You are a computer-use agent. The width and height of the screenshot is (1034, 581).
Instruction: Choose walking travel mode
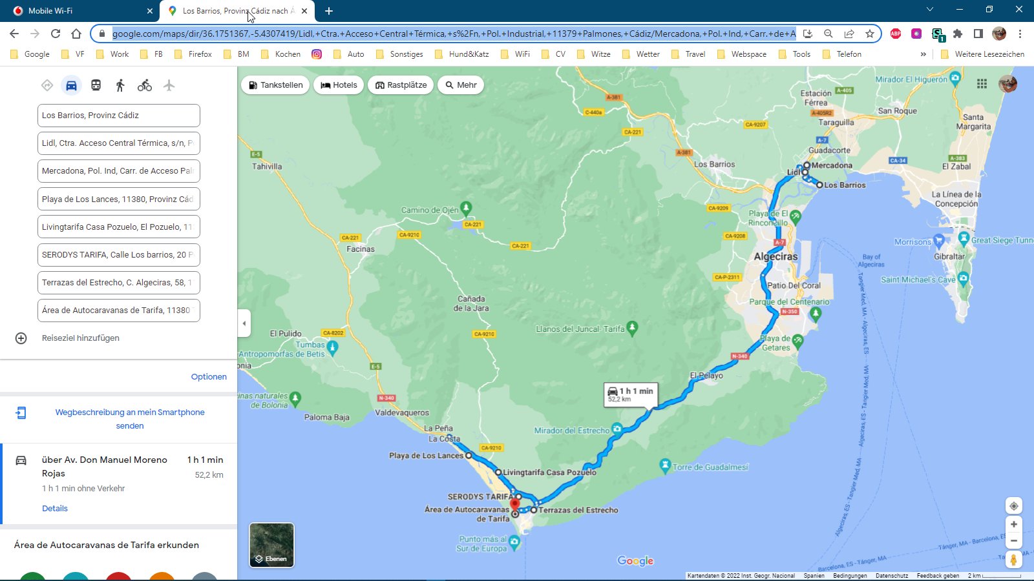click(120, 85)
